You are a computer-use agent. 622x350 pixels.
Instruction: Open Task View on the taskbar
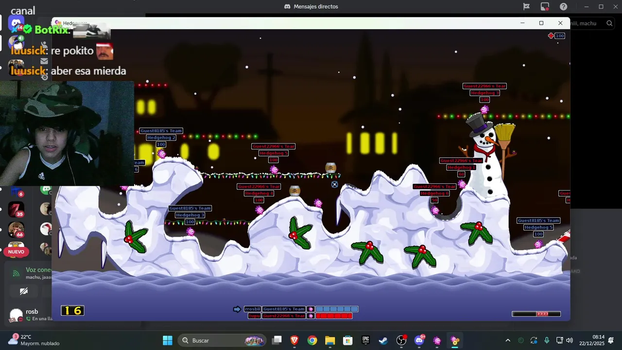click(276, 340)
